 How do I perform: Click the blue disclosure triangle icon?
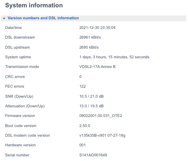pyautogui.click(x=4, y=19)
